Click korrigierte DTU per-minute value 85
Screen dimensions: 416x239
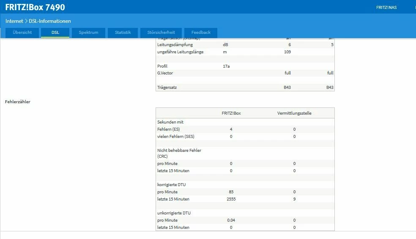tap(231, 192)
